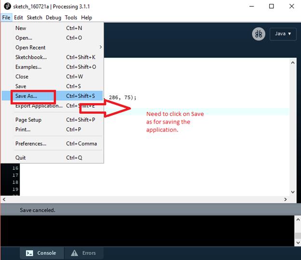This screenshot has height=260, width=301.
Task: Click the Processing logo in title bar
Action: click(x=7, y=6)
